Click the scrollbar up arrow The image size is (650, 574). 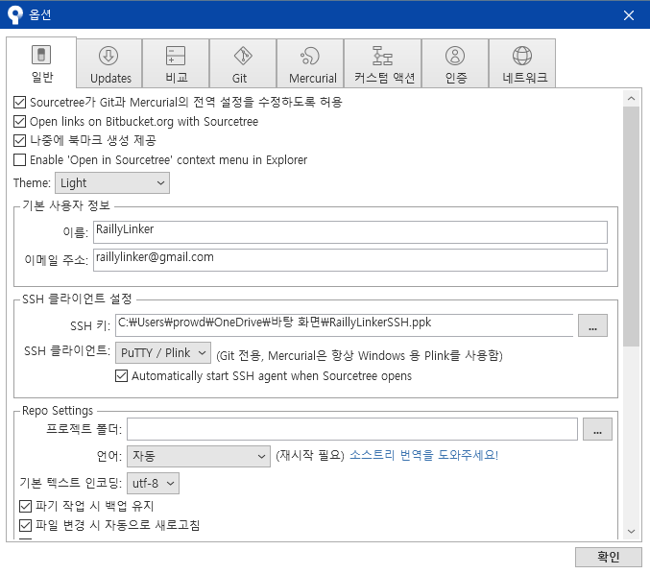click(632, 98)
